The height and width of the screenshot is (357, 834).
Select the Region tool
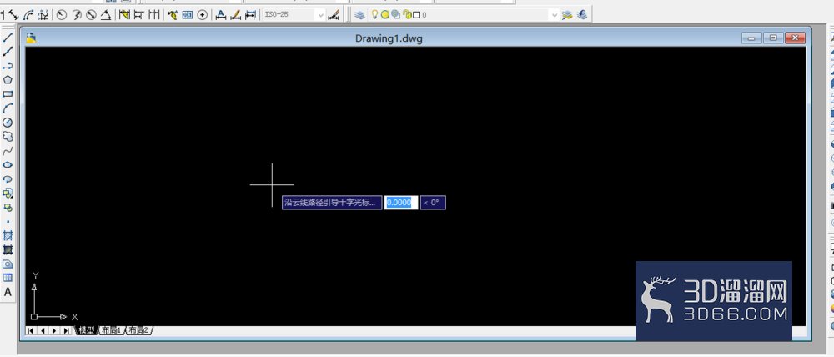[x=8, y=264]
